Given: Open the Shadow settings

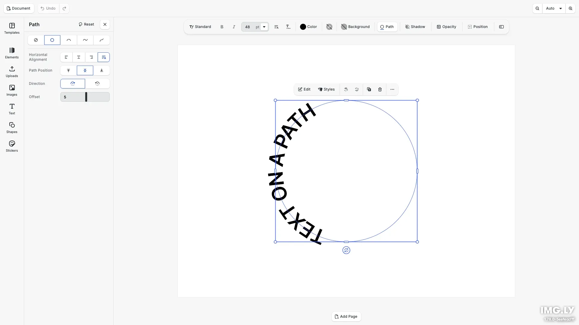Looking at the screenshot, I should coord(415,27).
